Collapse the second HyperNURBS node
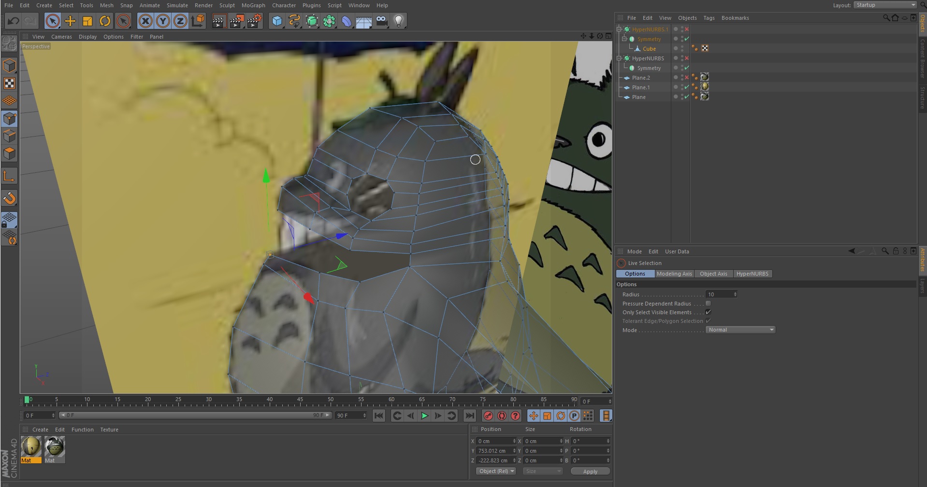 [x=619, y=58]
